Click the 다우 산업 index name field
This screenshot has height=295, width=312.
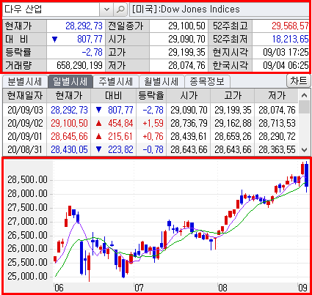point(51,10)
